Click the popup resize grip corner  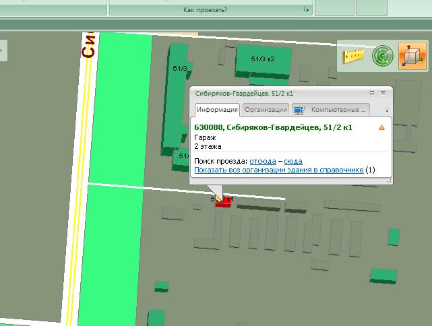point(389,181)
